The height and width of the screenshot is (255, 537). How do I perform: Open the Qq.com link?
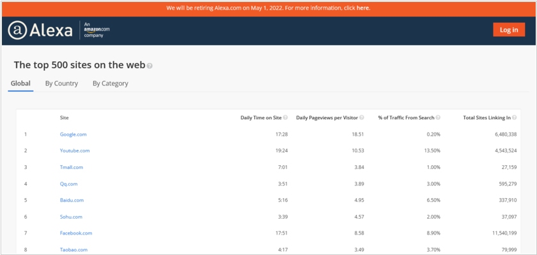pyautogui.click(x=69, y=184)
